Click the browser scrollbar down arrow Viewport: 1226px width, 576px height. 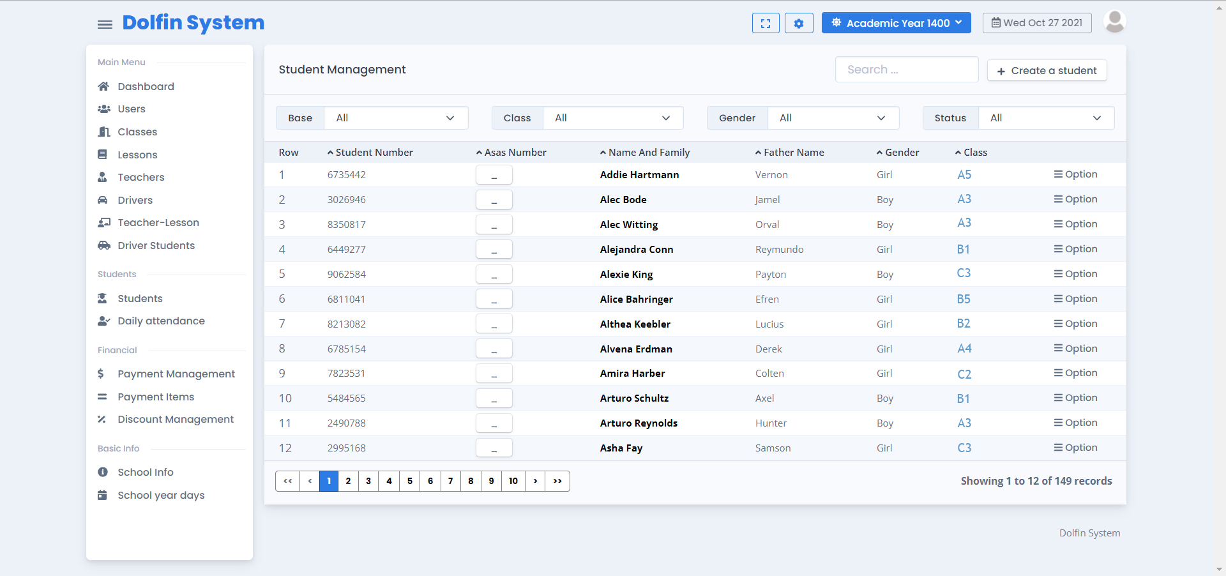(1219, 570)
